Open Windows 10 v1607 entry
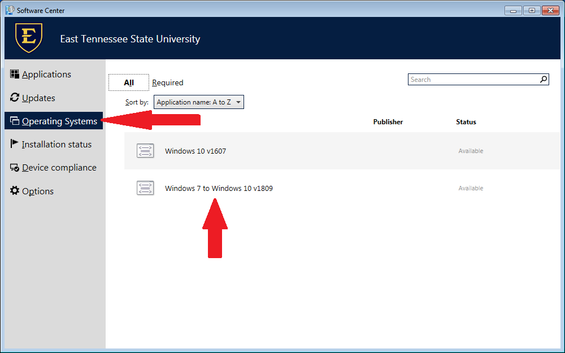 coord(195,151)
